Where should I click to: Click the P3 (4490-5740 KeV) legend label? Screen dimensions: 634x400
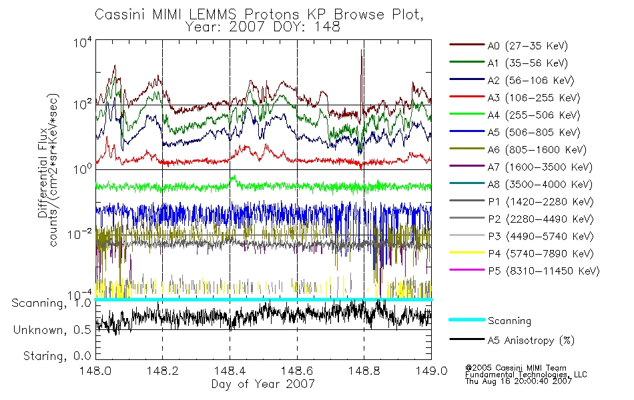tap(541, 237)
